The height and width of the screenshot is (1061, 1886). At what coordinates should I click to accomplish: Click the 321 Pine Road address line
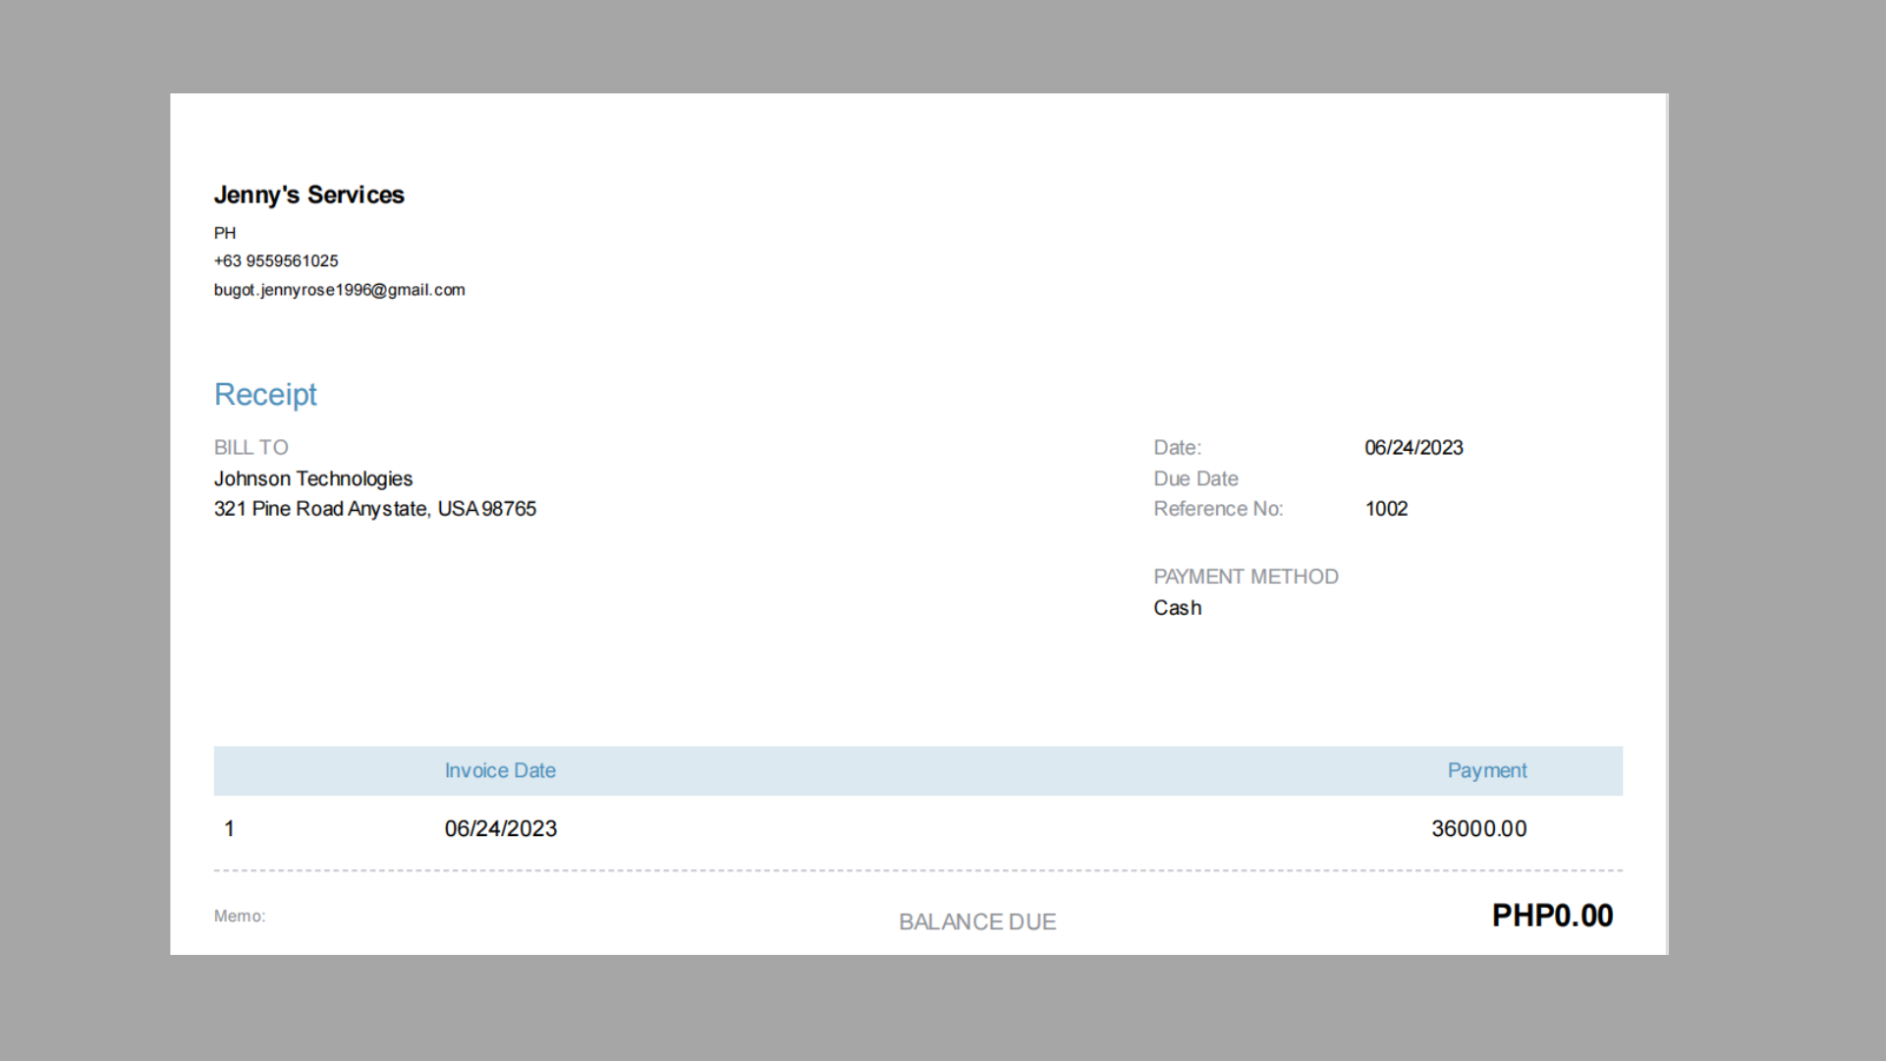(x=374, y=509)
